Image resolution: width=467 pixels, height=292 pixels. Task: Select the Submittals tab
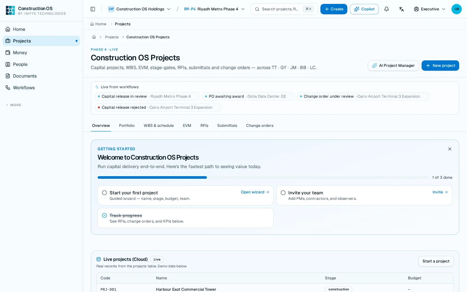[x=227, y=126]
